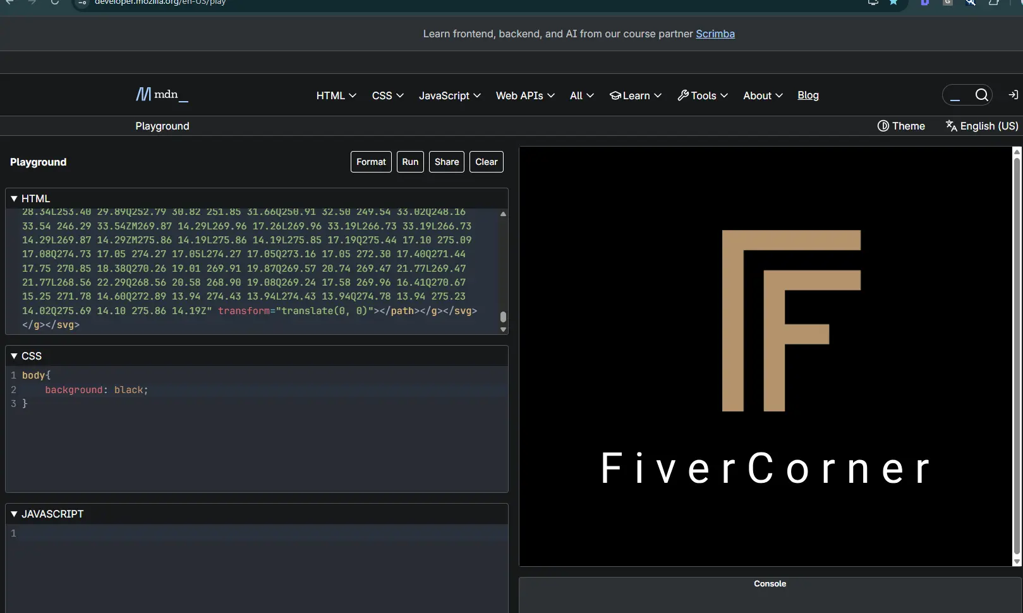
Task: Open the Theme switcher
Action: coord(901,126)
